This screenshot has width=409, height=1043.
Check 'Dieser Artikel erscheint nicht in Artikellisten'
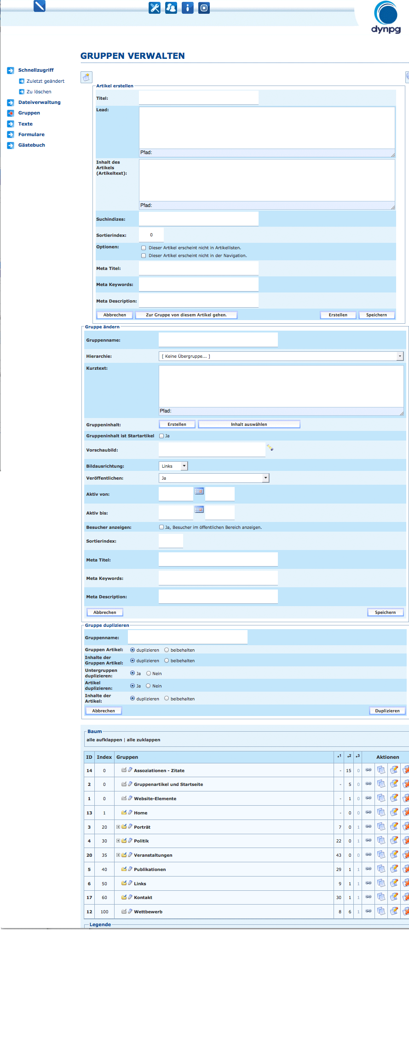coord(144,248)
